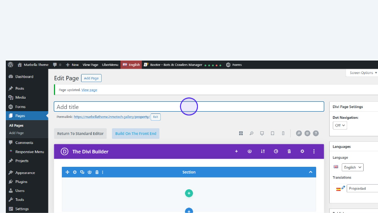Open Divi Builder editing history clock icon

tap(276, 152)
